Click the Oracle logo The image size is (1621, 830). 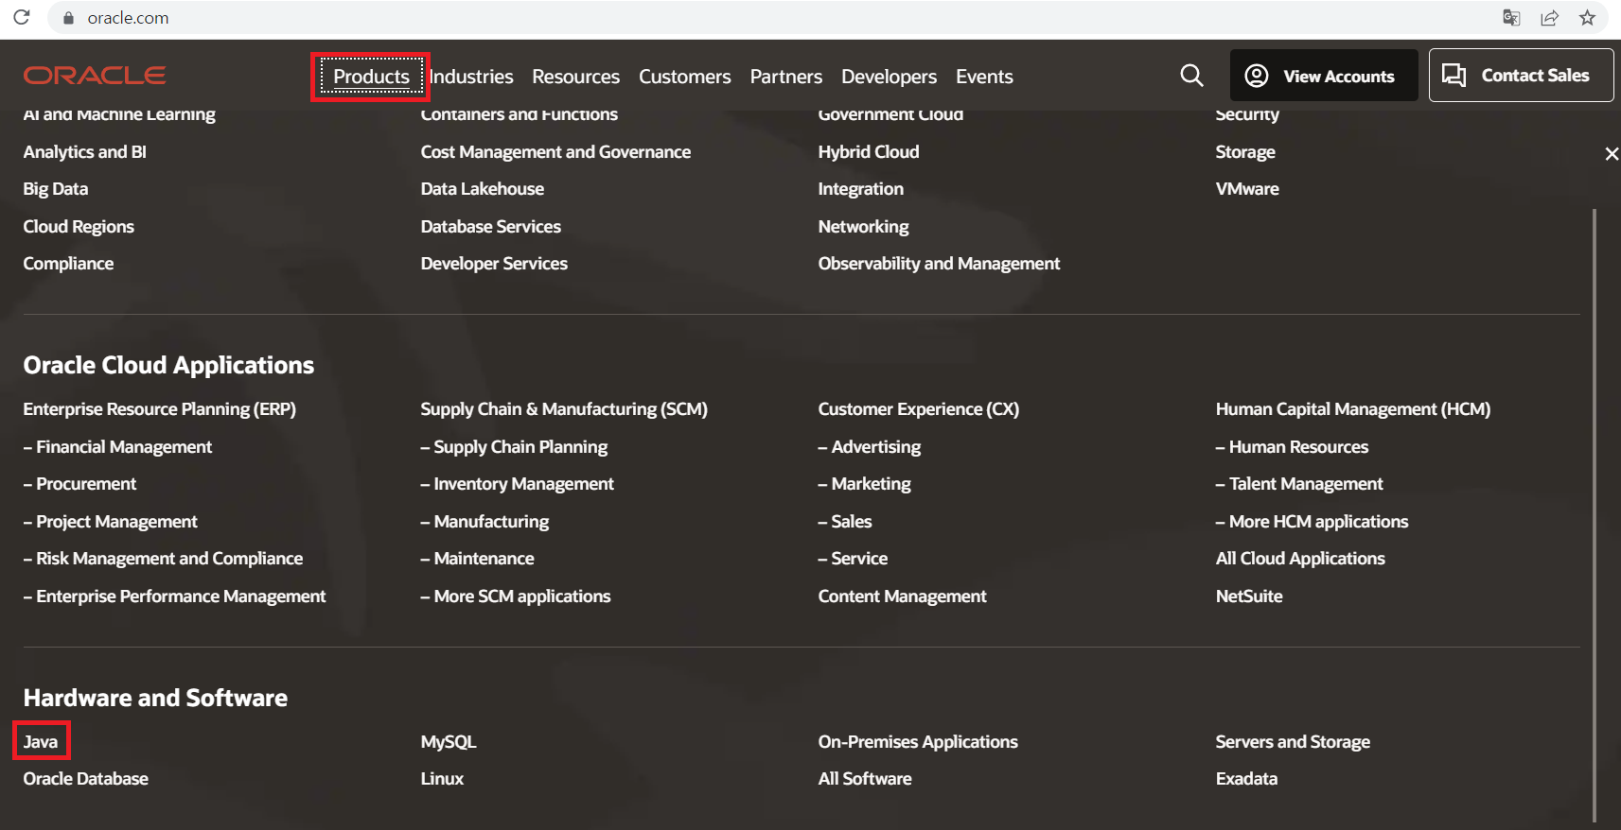(x=95, y=76)
